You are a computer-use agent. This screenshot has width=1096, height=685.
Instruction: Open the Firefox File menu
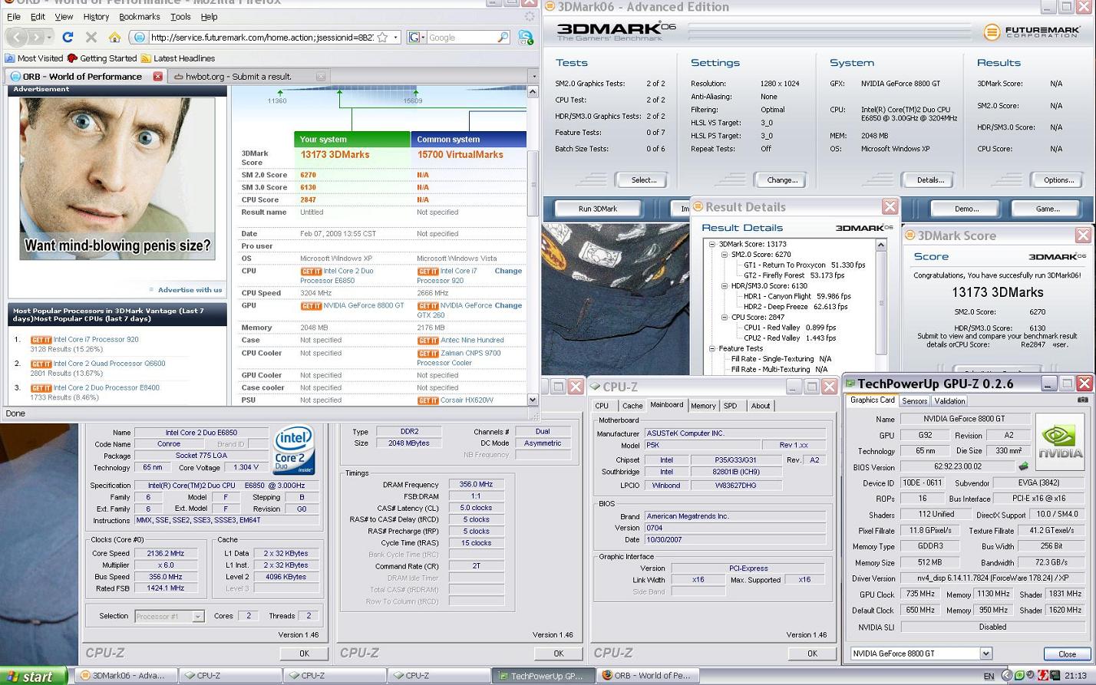tap(13, 16)
